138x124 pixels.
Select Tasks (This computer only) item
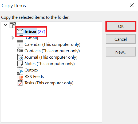49,83
